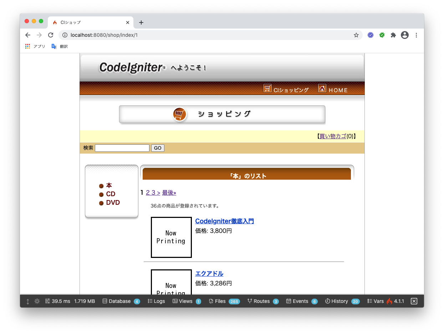Viewport: 444px width, 334px height.
Task: Reload the page with the refresh icon
Action: 51,35
